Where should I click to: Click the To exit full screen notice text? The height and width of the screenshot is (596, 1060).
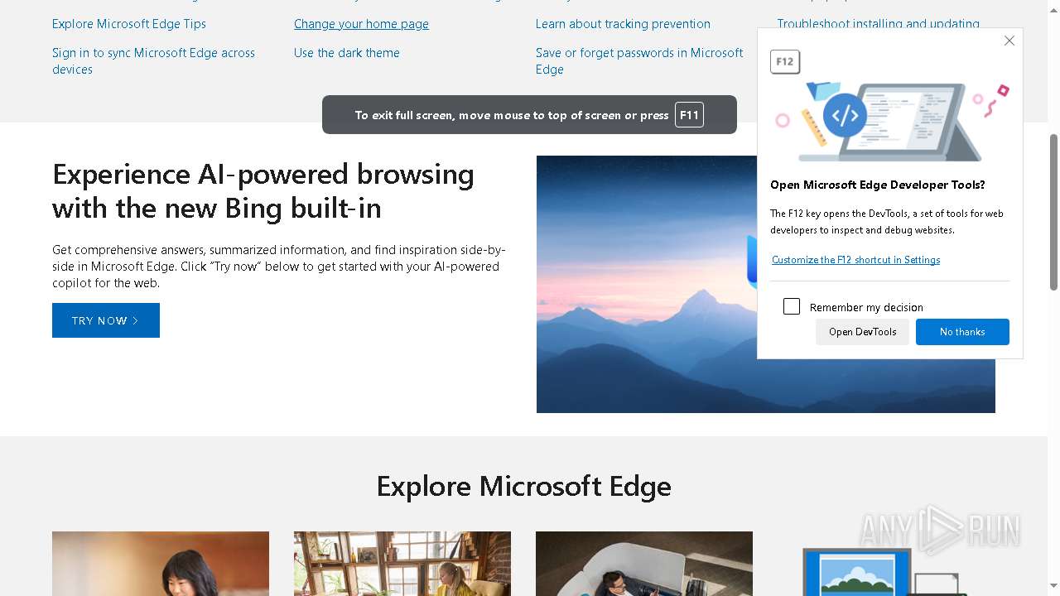512,115
